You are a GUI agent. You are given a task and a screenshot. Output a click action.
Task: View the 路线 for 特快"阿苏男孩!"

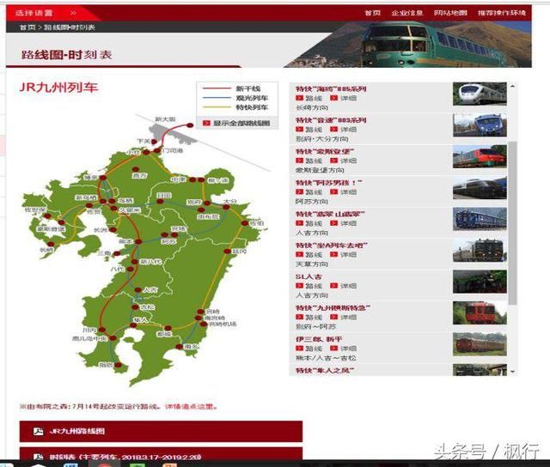(309, 192)
